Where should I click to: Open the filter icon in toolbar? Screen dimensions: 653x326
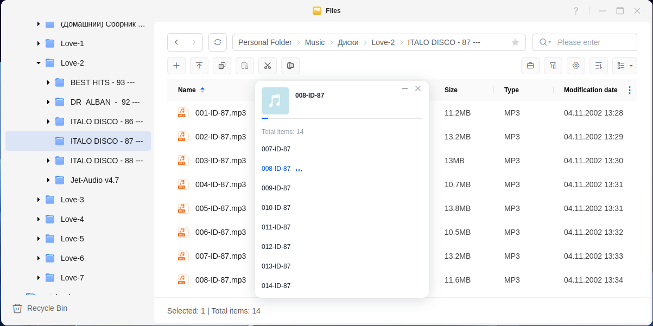click(553, 66)
